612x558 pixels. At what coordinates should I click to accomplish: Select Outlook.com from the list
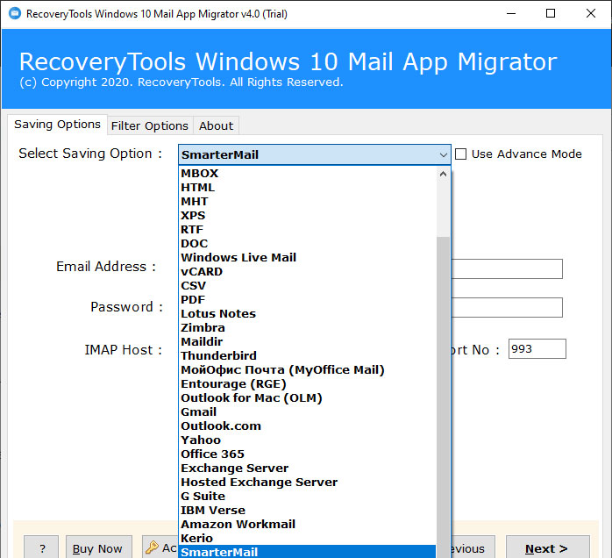click(x=308, y=426)
